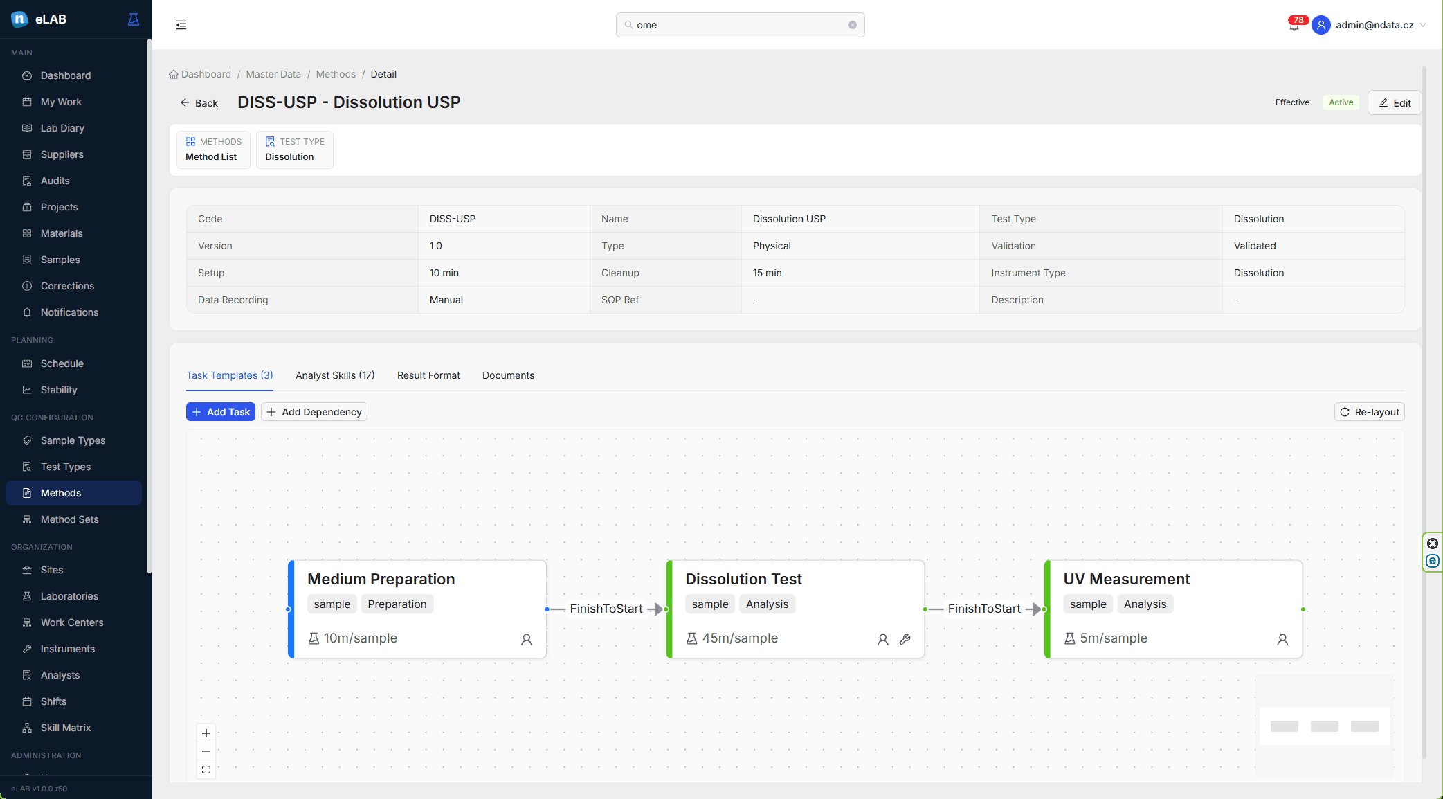The image size is (1443, 799).
Task: Switch to Result Format tab
Action: [428, 375]
